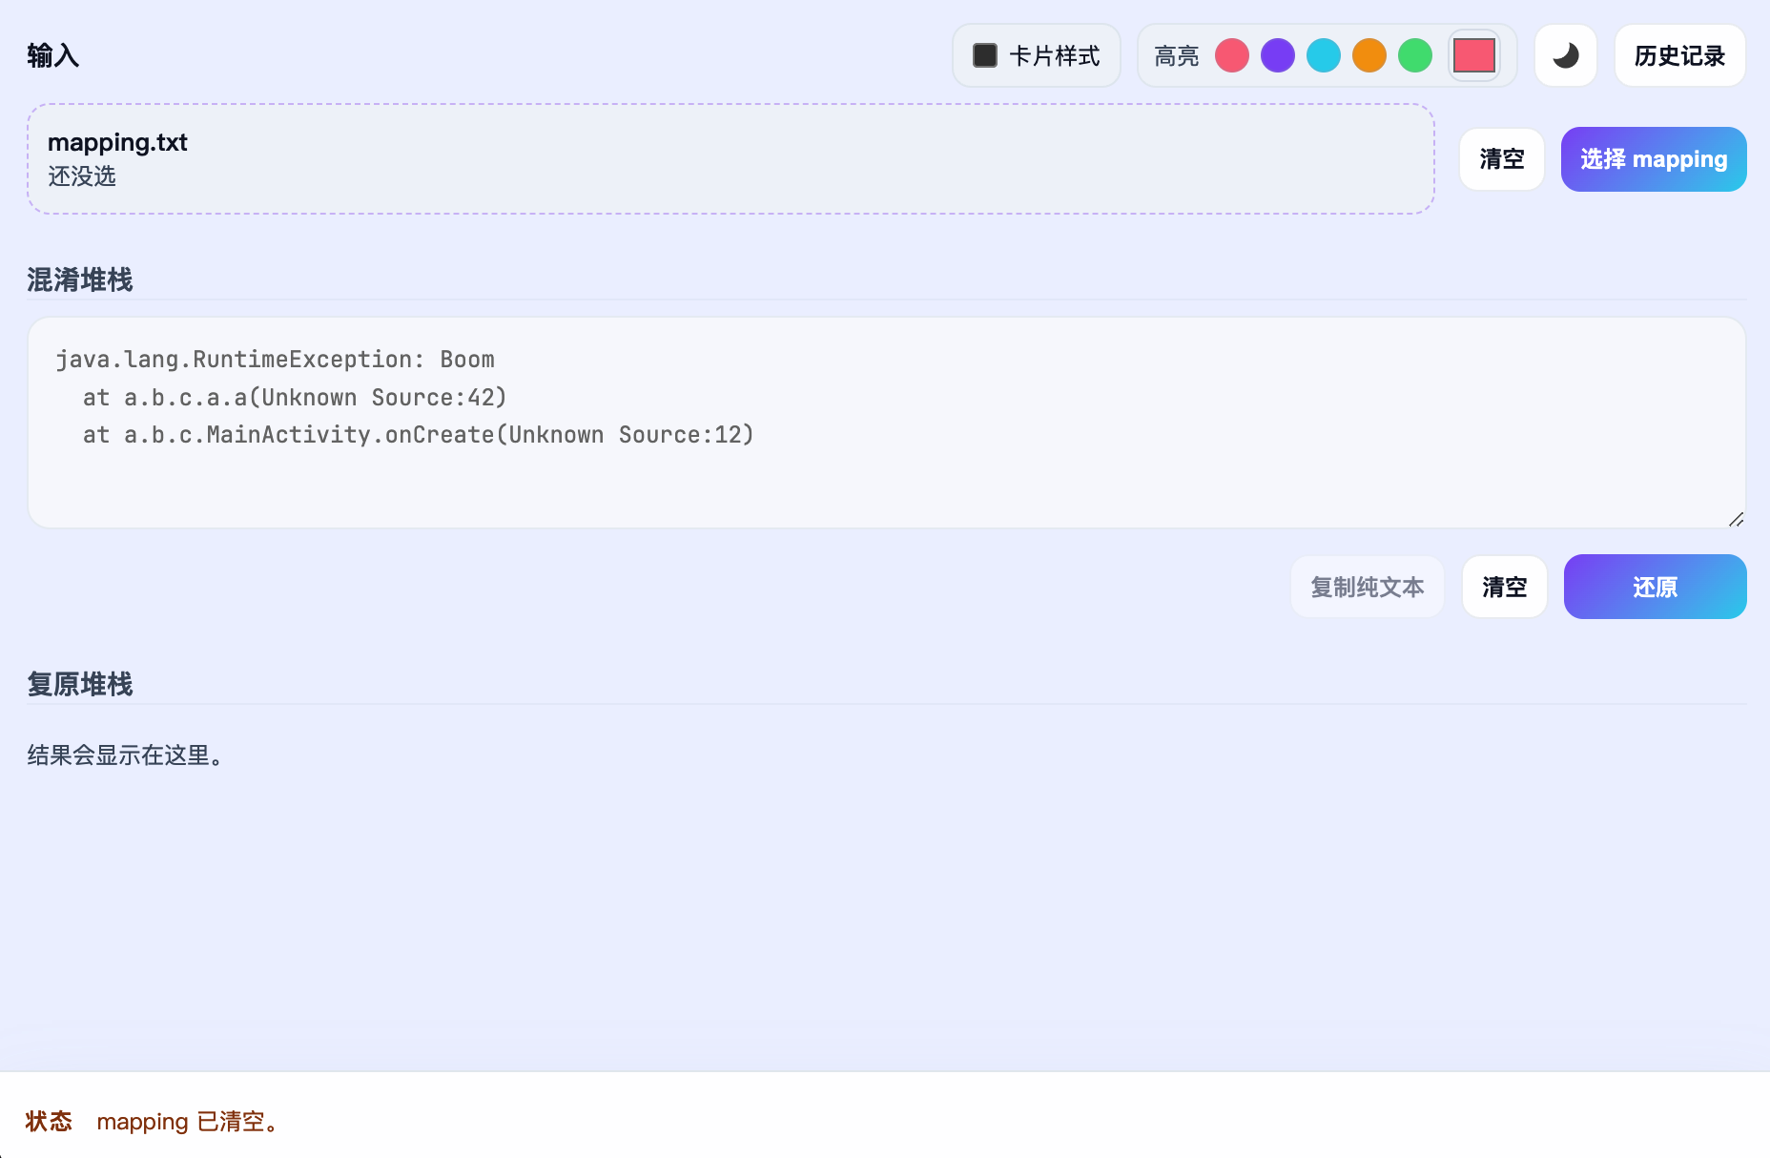Switch to dark mode with moon icon
This screenshot has height=1158, width=1770.
click(1566, 55)
